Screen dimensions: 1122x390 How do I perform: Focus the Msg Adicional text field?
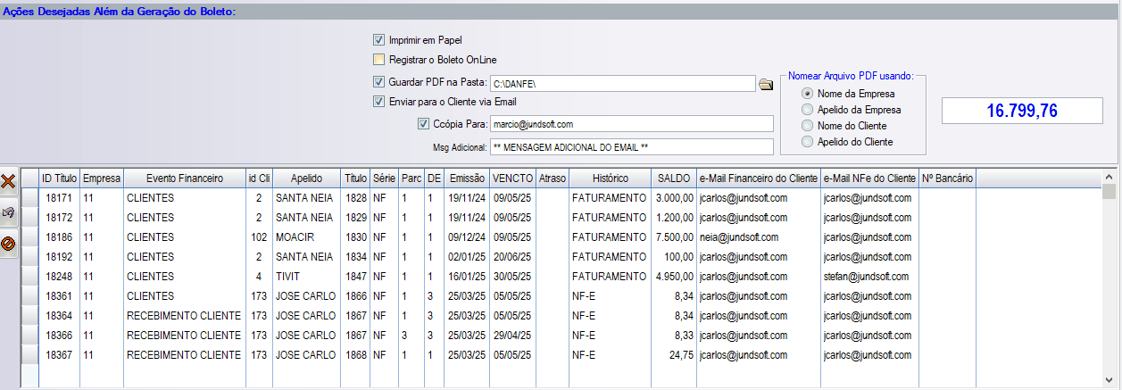click(x=631, y=146)
